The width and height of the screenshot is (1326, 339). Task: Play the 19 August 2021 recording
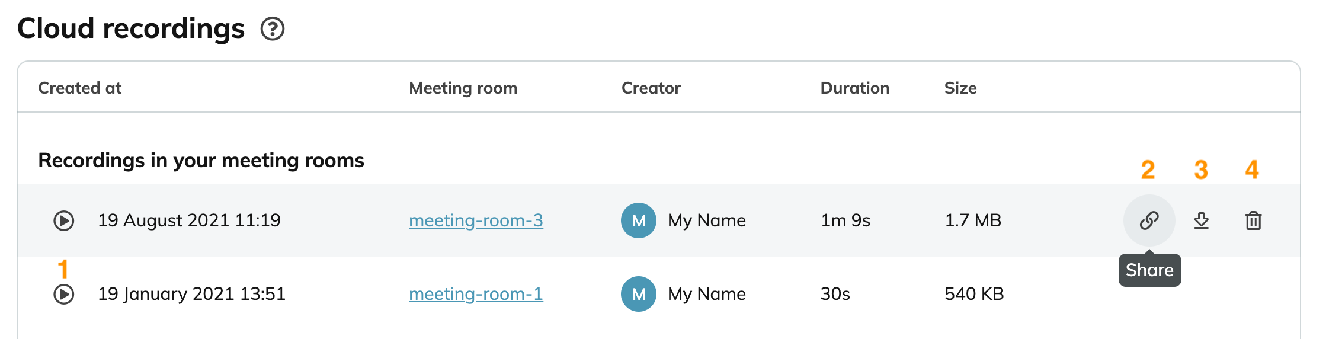63,220
